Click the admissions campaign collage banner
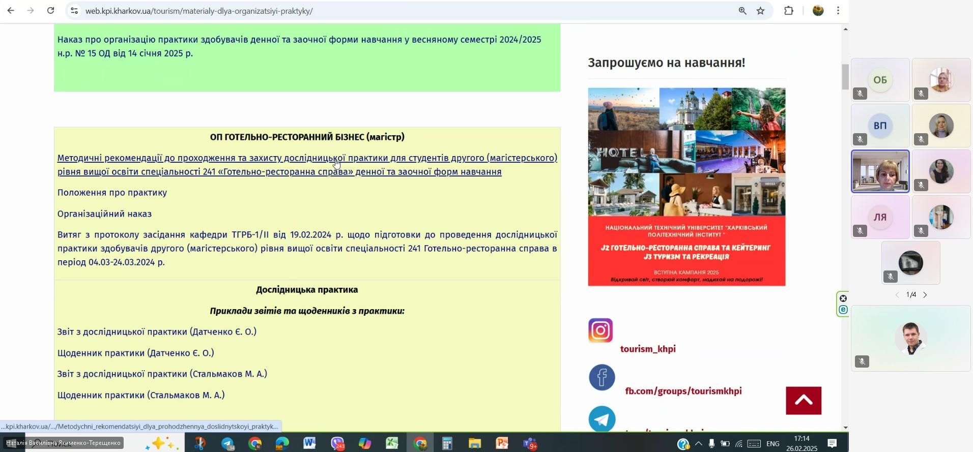Screen dimensions: 973x452 coord(686,187)
